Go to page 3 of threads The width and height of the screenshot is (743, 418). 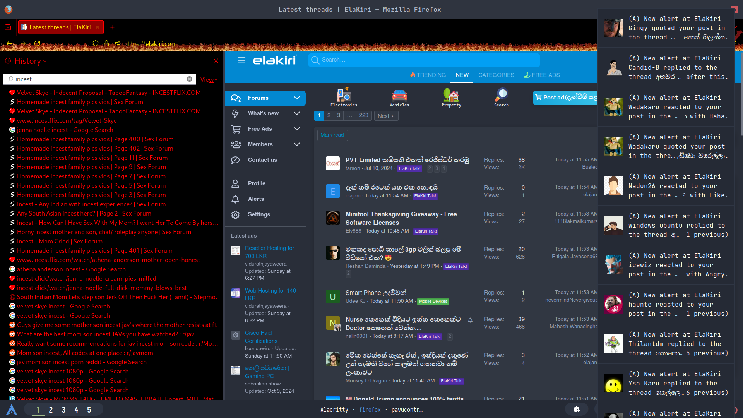[339, 115]
